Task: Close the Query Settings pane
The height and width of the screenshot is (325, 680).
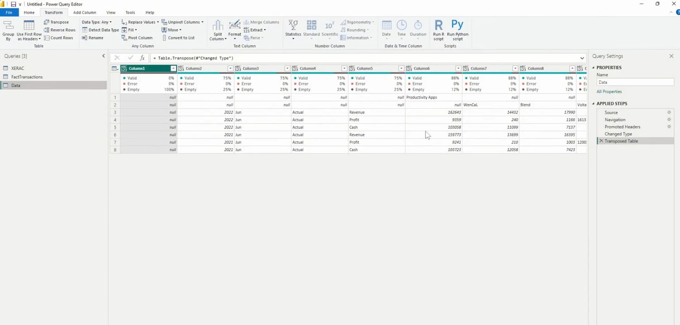Action: pos(671,56)
